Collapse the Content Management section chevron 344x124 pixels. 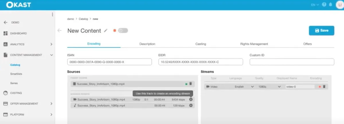pos(51,55)
